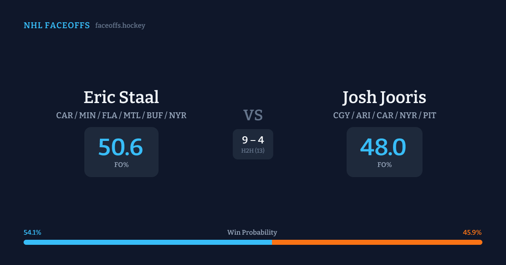Click the blue segment of the probability bar
The image size is (506, 265).
click(x=148, y=242)
